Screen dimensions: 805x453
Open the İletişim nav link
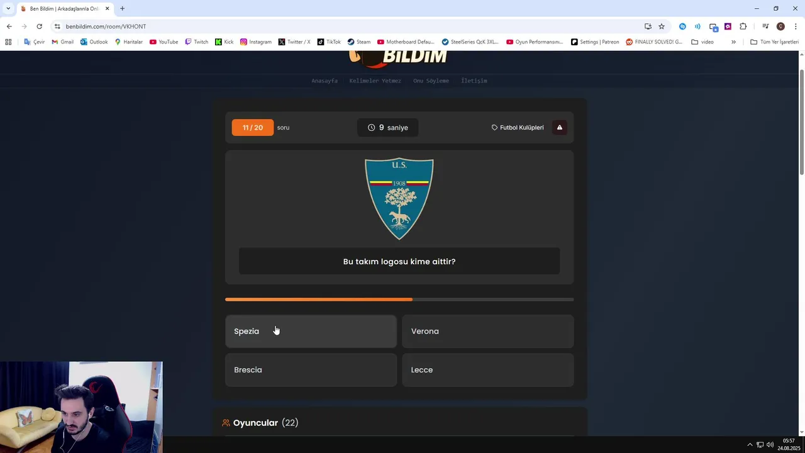[x=474, y=81]
